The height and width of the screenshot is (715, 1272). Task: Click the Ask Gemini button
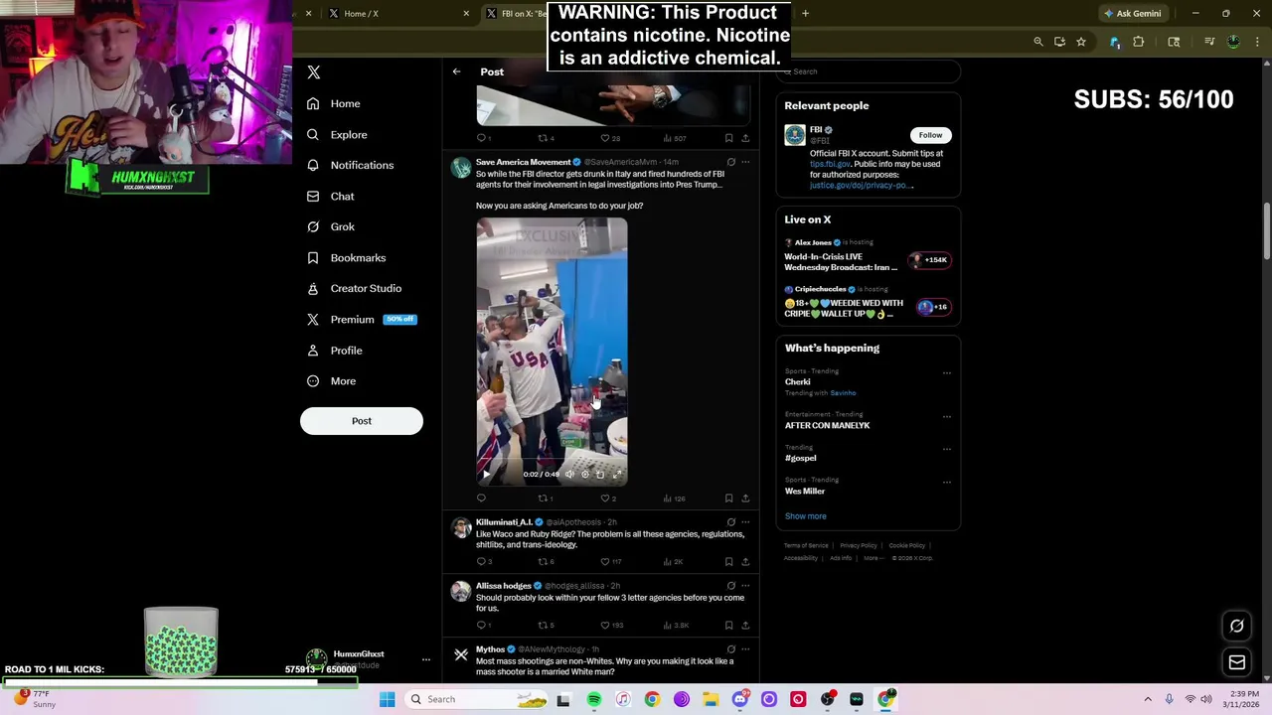coord(1132,13)
